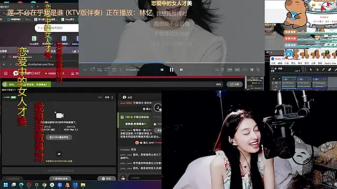The height and width of the screenshot is (189, 337).
Task: Select the Eraser tool in Studio One
Action: click(x=330, y=69)
